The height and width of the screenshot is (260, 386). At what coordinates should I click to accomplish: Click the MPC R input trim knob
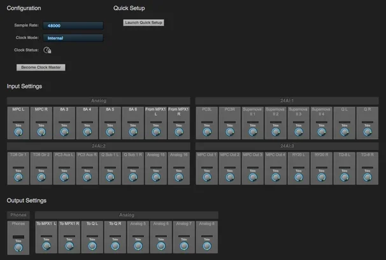click(x=41, y=132)
